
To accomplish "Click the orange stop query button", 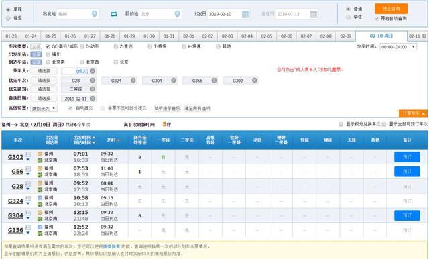I will 391,9.
